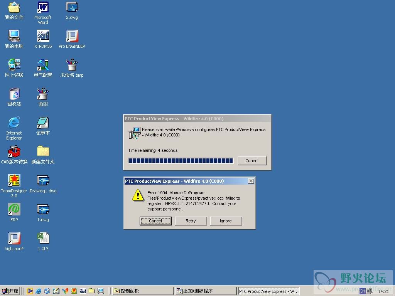Select the TeamDesigner 3.0 desktop shortcut

[x=14, y=186]
